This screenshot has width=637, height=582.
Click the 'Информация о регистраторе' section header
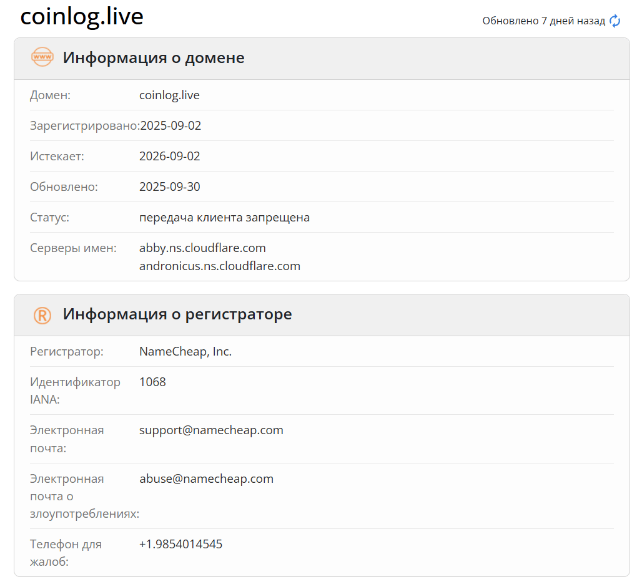[x=177, y=314]
